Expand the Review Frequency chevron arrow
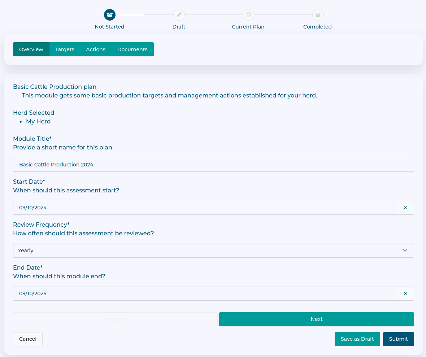Image resolution: width=426 pixels, height=357 pixels. (405, 251)
